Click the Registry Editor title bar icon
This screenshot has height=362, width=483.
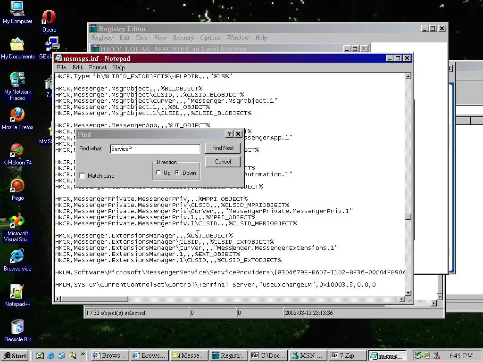[93, 29]
